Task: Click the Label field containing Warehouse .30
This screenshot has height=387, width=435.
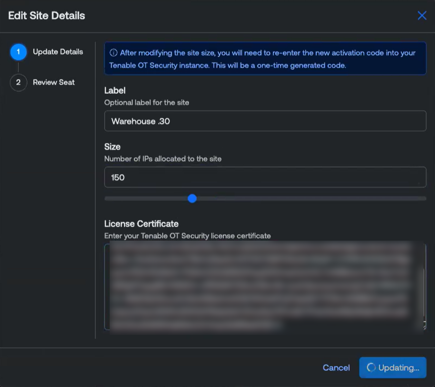Action: (265, 121)
